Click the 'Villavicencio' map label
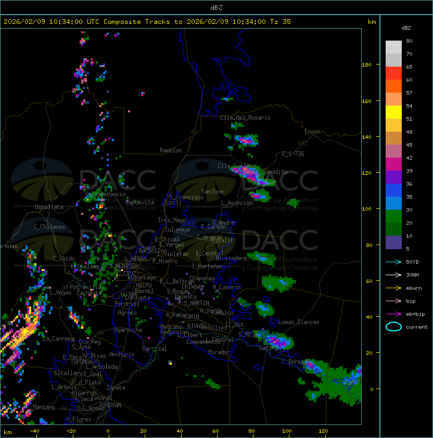433x438 pixels. click(x=105, y=194)
